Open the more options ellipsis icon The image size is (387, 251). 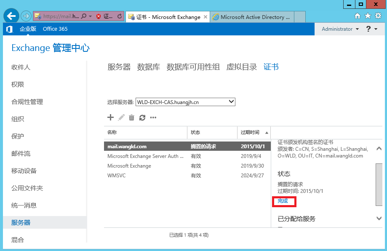coord(153,117)
